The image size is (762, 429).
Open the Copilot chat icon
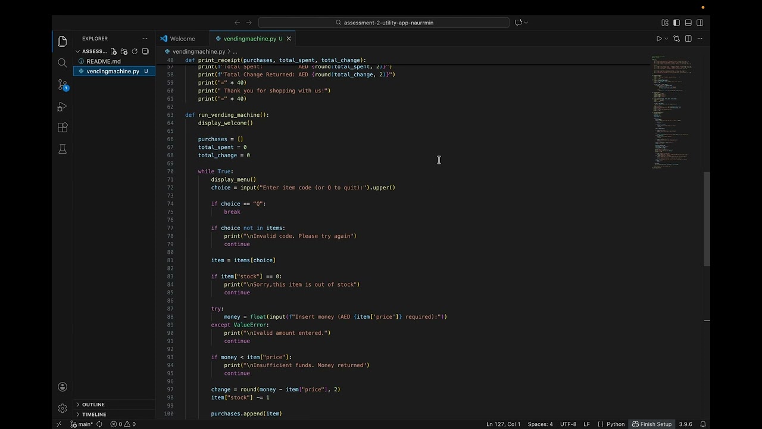pyautogui.click(x=519, y=23)
